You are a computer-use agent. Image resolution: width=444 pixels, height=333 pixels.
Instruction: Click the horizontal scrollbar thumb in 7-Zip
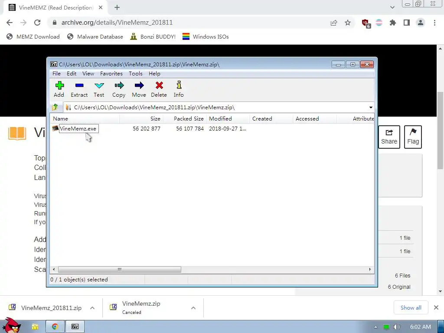pyautogui.click(x=120, y=269)
